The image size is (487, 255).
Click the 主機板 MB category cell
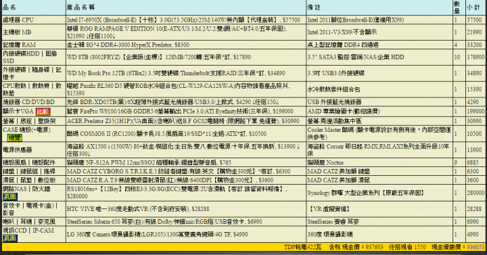(x=34, y=32)
